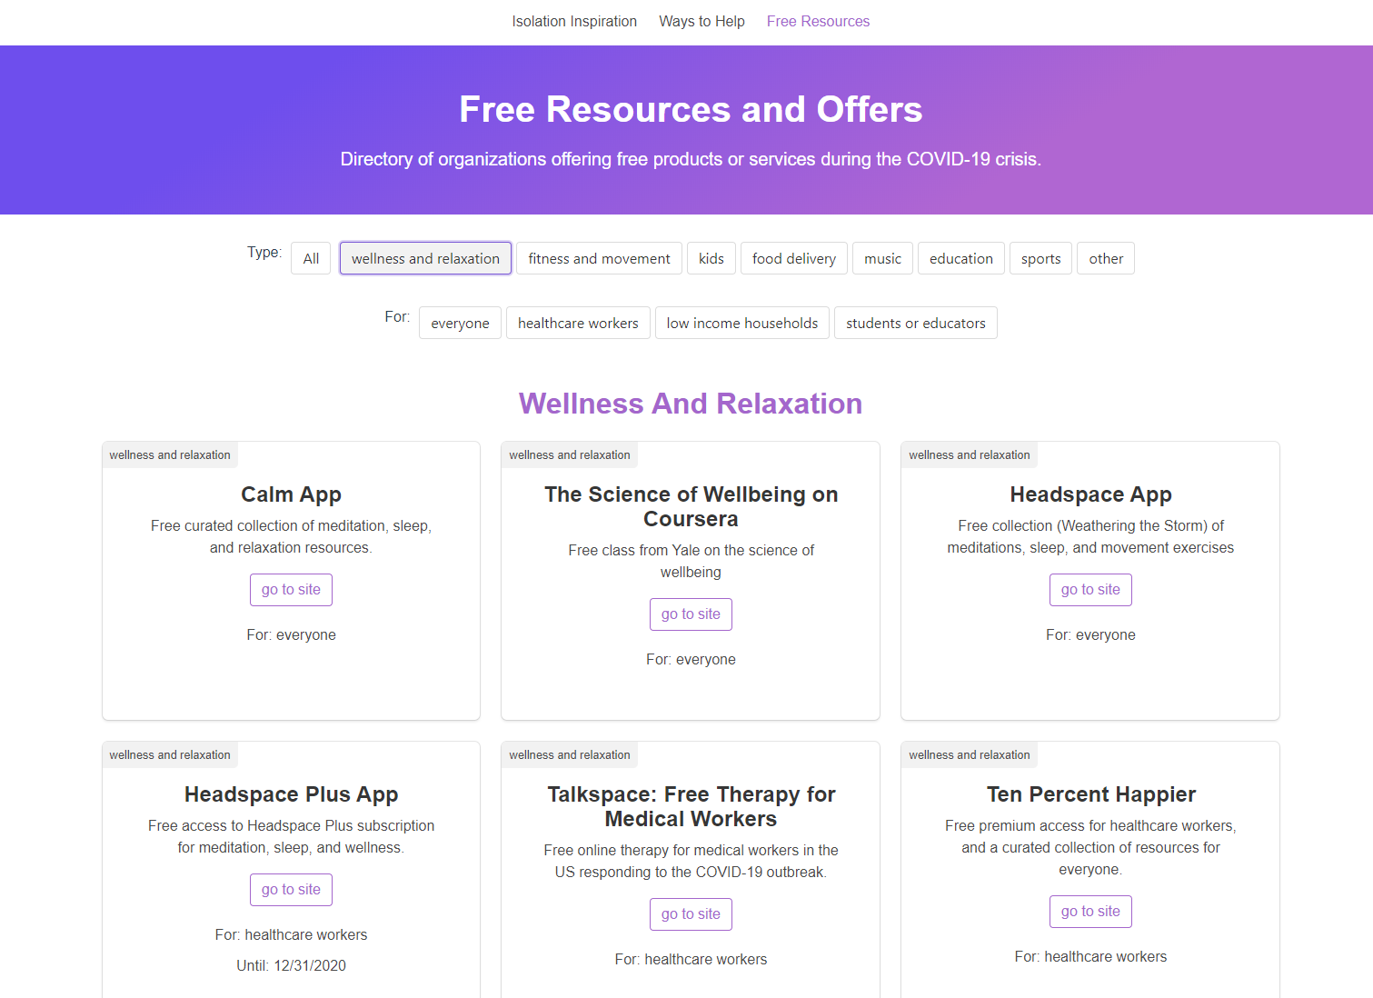The width and height of the screenshot is (1373, 998).
Task: Pick the sports type filter
Action: (x=1040, y=258)
